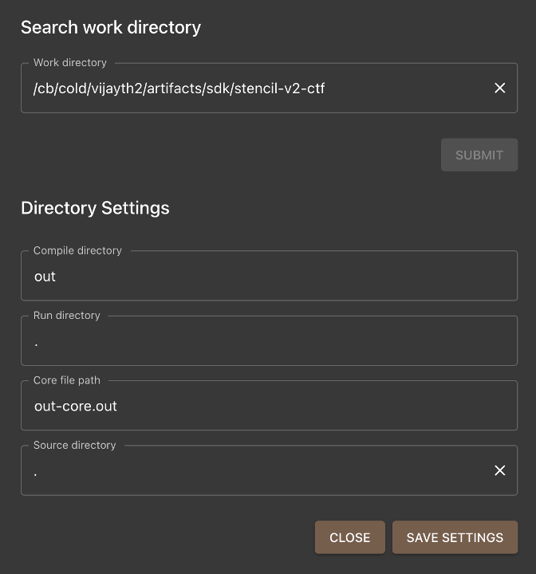This screenshot has height=574, width=536.
Task: Select the 'Directory Settings' heading
Action: [x=95, y=208]
